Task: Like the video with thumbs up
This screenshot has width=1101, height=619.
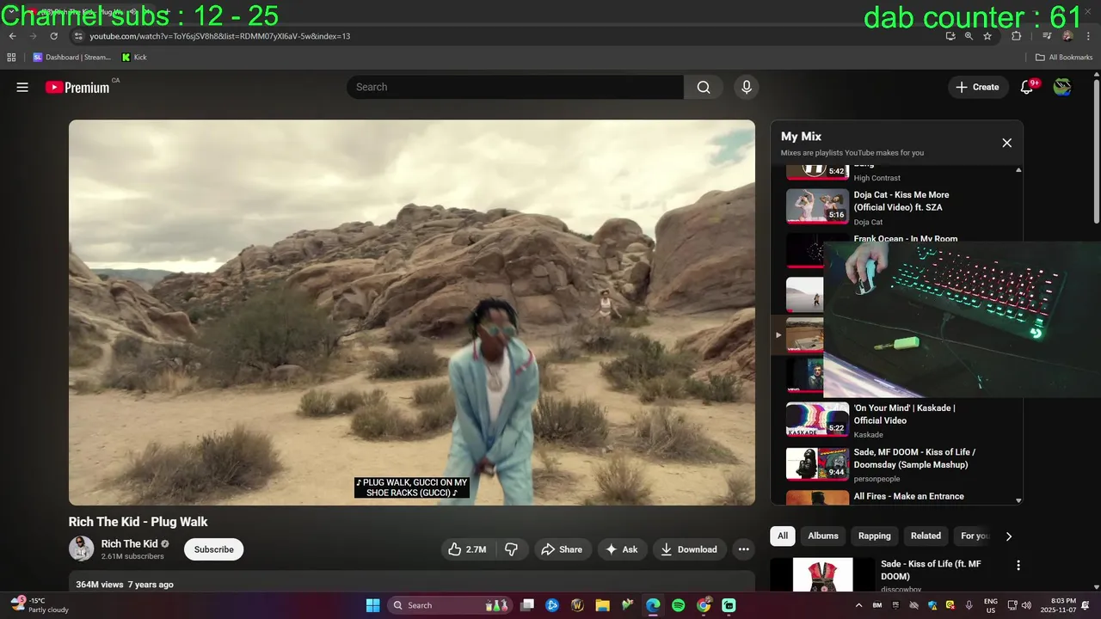Action: coord(467,549)
